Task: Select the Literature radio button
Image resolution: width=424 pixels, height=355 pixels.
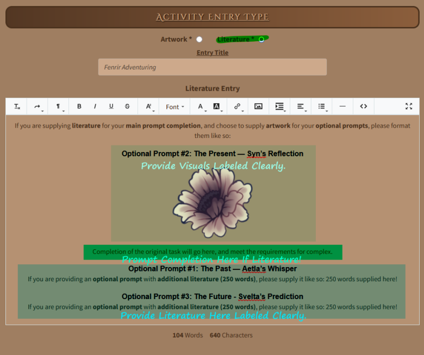Action: (x=261, y=40)
